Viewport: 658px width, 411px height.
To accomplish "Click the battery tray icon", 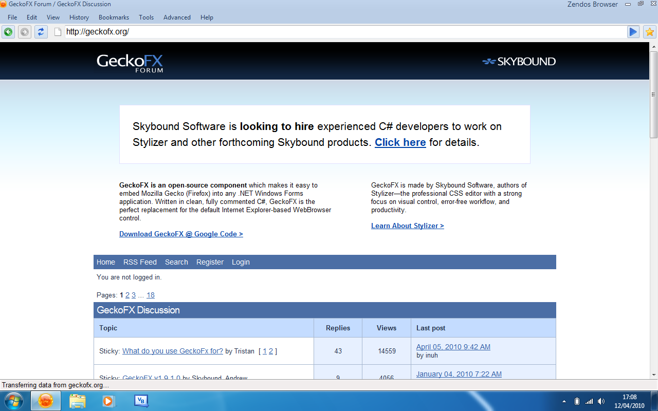I will tap(577, 401).
